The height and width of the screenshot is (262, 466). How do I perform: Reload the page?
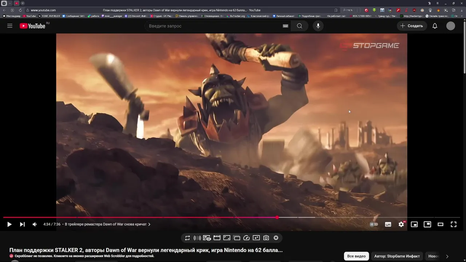[x=20, y=10]
